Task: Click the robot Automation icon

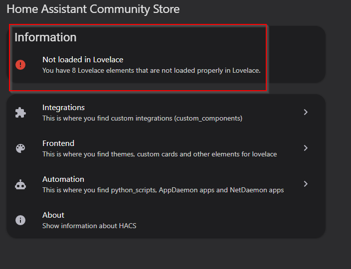Action: tap(20, 184)
